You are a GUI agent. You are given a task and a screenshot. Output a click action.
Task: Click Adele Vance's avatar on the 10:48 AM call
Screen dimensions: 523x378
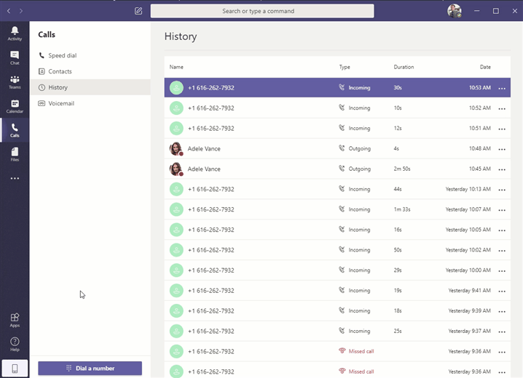[176, 149]
